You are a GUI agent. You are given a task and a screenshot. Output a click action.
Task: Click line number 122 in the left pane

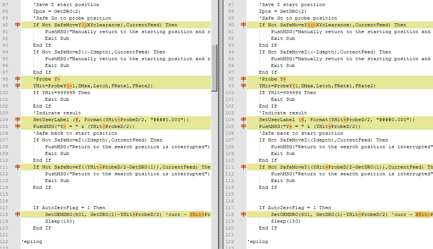(x=4, y=241)
